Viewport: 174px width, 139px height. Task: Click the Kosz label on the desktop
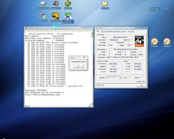167,8
